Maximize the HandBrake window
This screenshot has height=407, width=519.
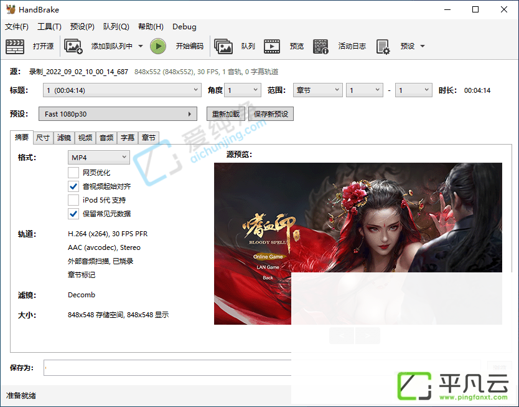(x=475, y=9)
